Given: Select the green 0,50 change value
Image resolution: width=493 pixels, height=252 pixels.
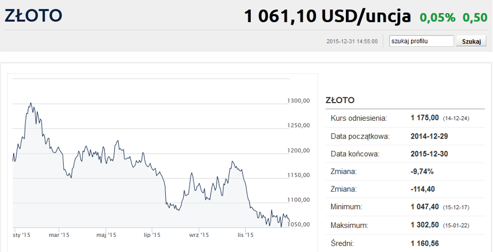Looking at the screenshot, I should [x=475, y=18].
